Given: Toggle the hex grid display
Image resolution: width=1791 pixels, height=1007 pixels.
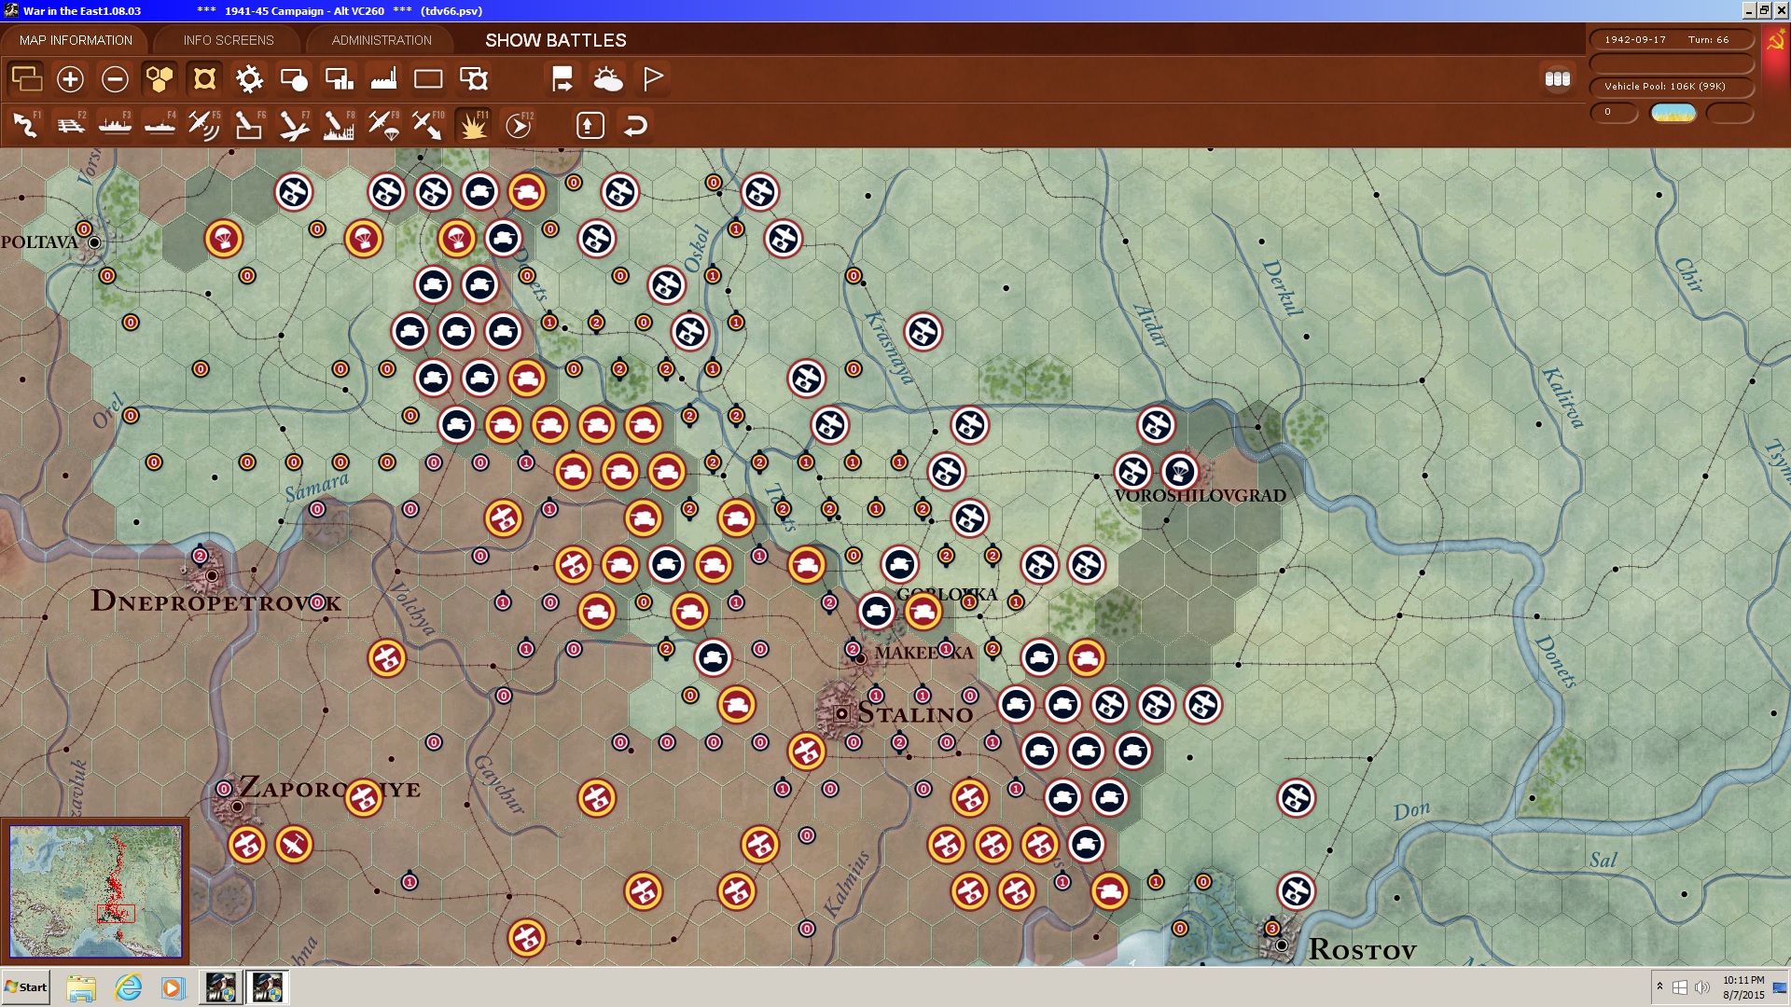Looking at the screenshot, I should [x=160, y=79].
